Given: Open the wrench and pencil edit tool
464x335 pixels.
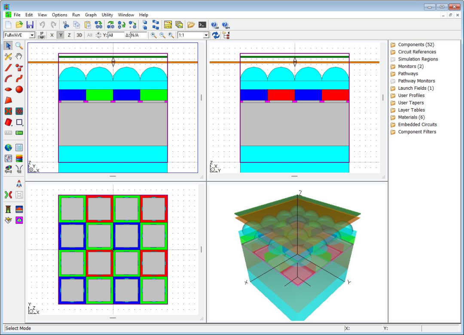Looking at the screenshot, I should pyautogui.click(x=8, y=57).
